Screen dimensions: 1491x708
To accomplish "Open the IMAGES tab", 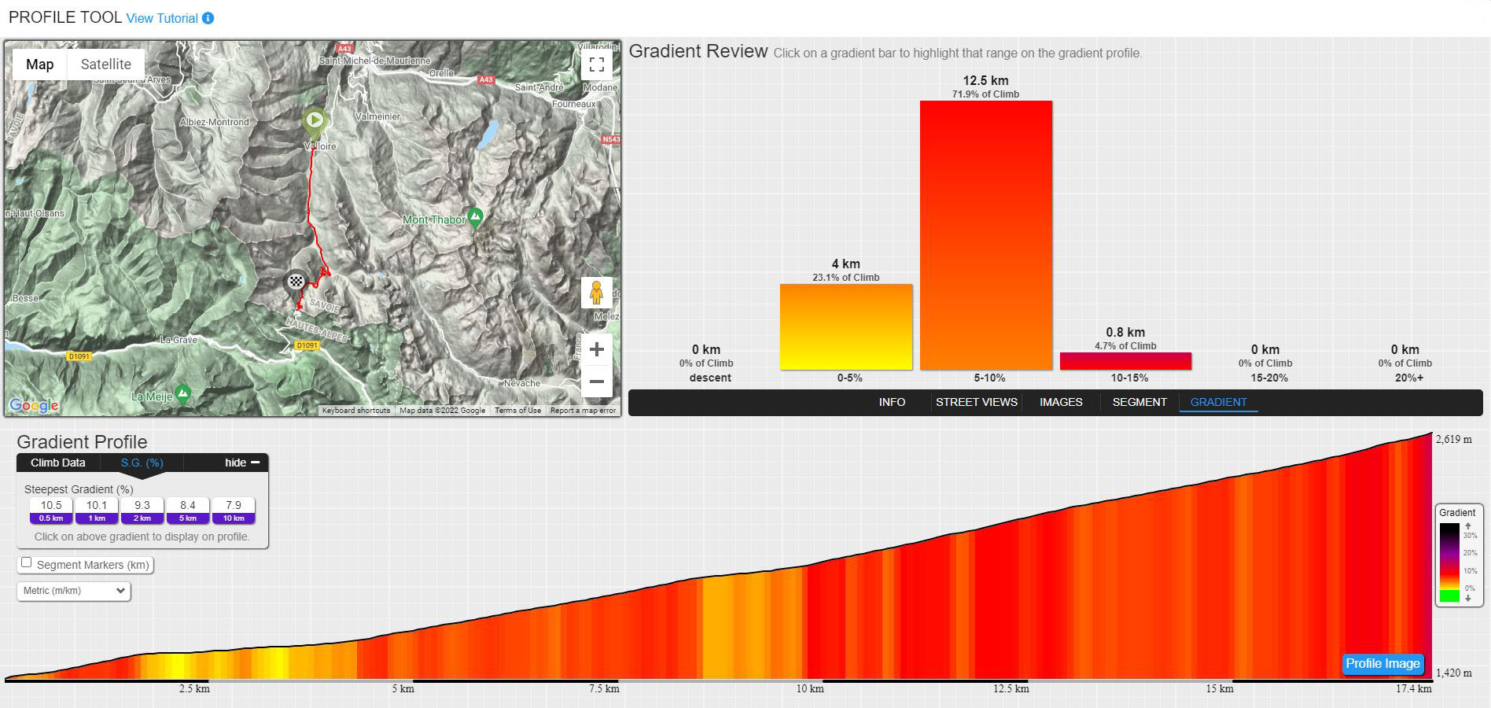I will (1061, 402).
